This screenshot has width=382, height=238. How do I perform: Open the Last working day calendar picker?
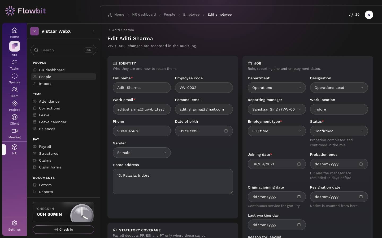coord(299,225)
